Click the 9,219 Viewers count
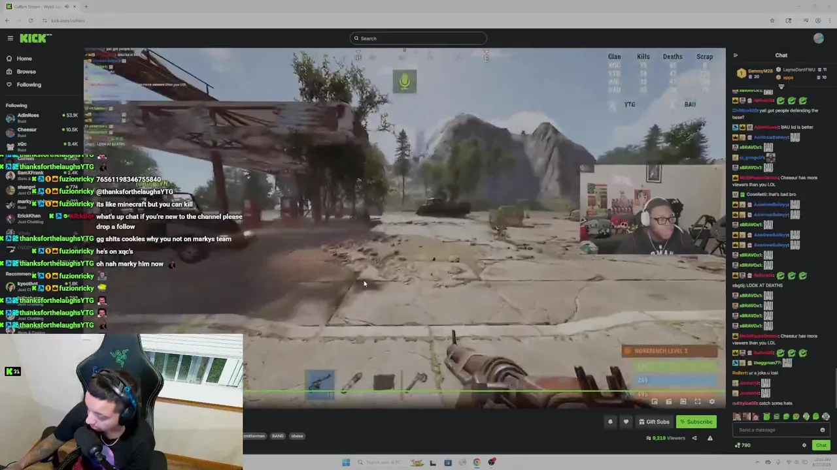 pyautogui.click(x=666, y=438)
